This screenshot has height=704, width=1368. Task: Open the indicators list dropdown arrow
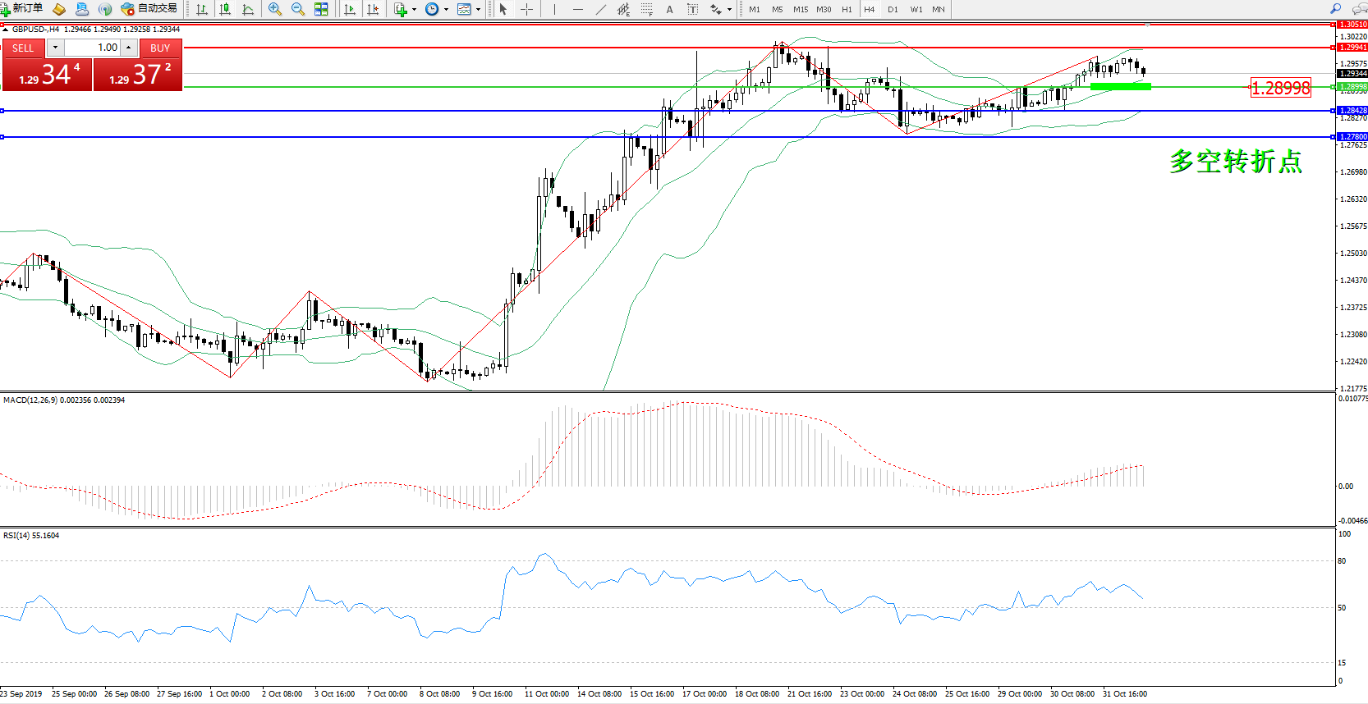coord(414,10)
